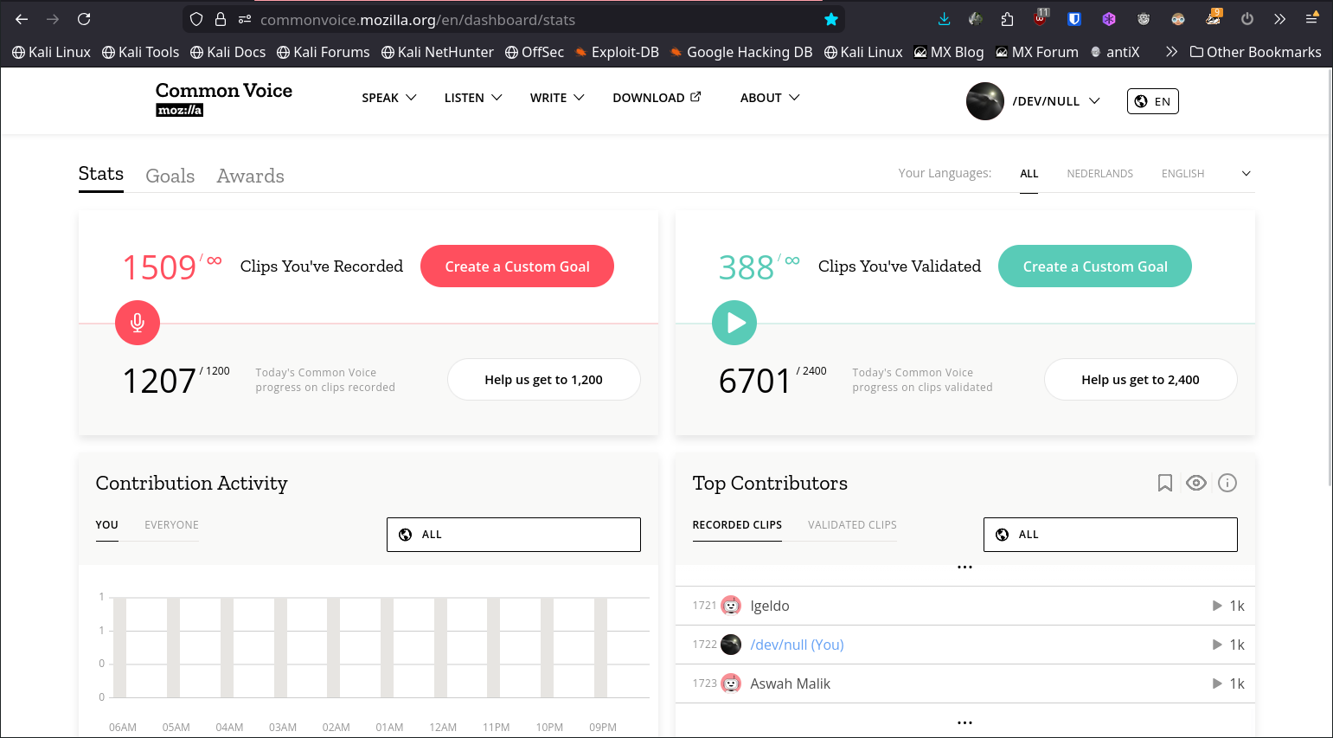The width and height of the screenshot is (1333, 738).
Task: Open the /DEV/NULL user account dropdown
Action: click(1055, 101)
